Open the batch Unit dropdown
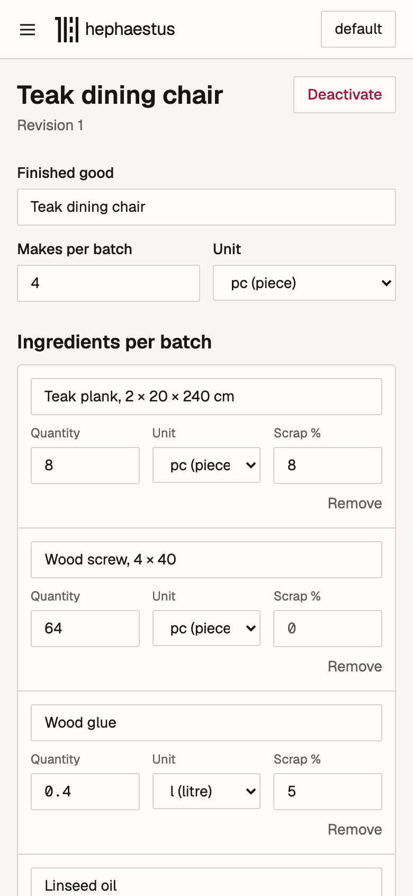 304,283
